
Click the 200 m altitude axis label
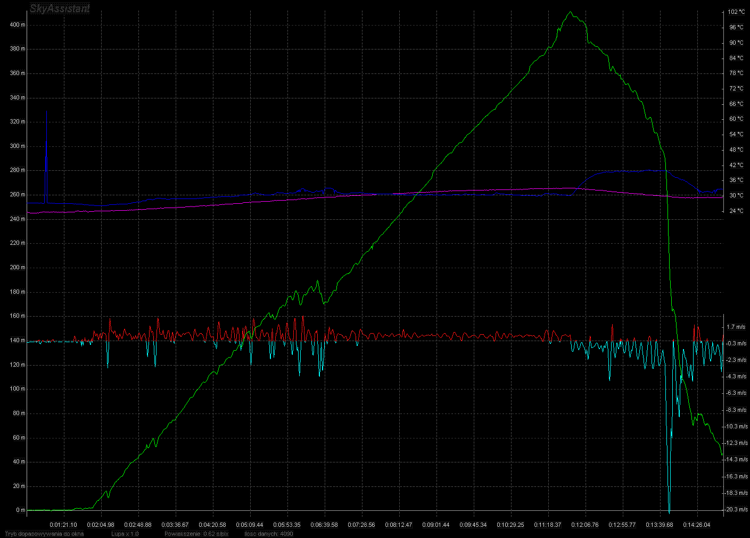pyautogui.click(x=18, y=268)
